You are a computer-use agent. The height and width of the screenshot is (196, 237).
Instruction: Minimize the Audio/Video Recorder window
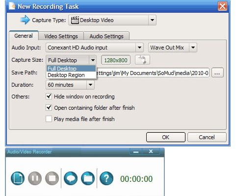click(136, 152)
